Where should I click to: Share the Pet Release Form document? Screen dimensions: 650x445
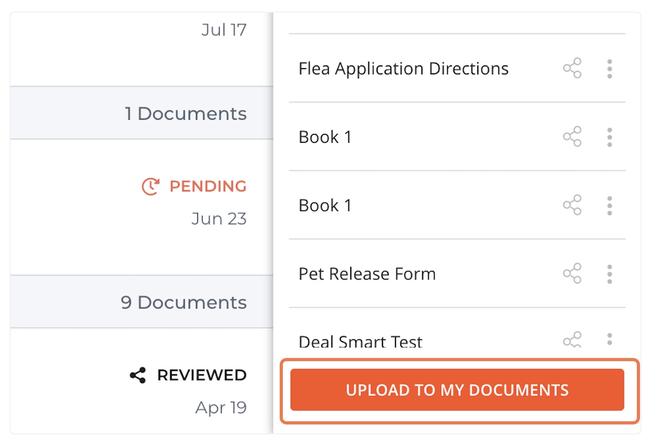point(572,274)
